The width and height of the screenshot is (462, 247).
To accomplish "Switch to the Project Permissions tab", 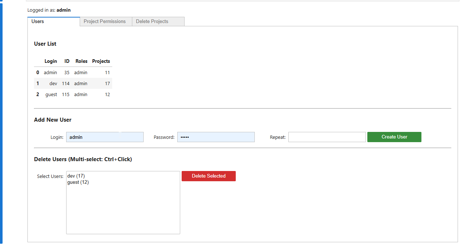I will (x=105, y=22).
